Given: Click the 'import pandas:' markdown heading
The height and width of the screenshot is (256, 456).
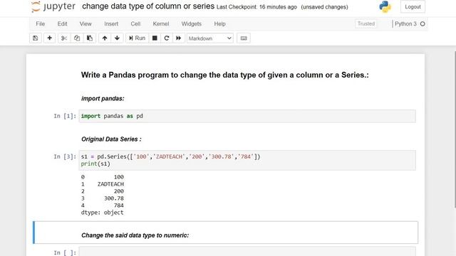Looking at the screenshot, I should point(103,99).
